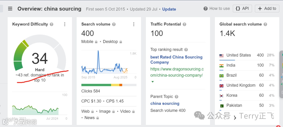The width and height of the screenshot is (283, 127).
Task: Click the chevron below the country list
Action: [235, 118]
